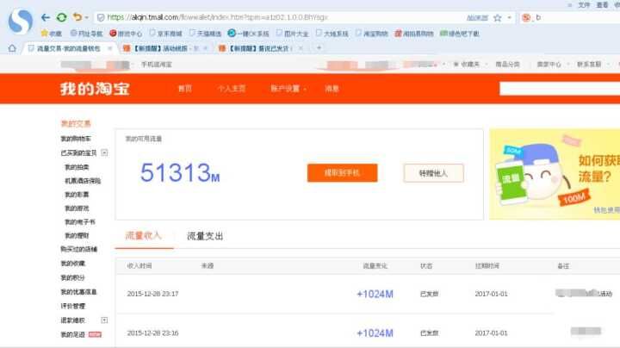Open 我的拍卖 in the left sidebar
The width and height of the screenshot is (620, 348).
77,167
